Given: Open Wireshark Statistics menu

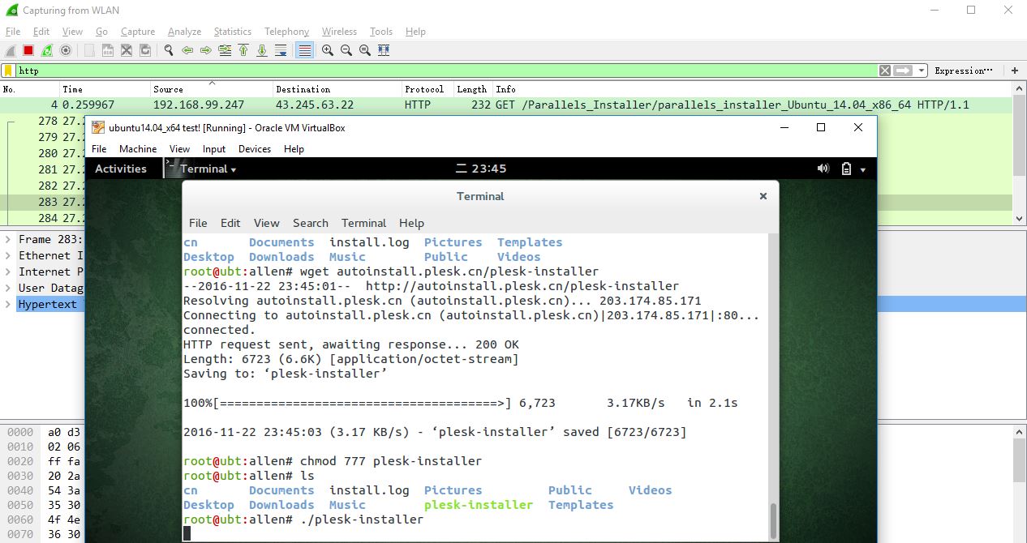Looking at the screenshot, I should point(233,32).
